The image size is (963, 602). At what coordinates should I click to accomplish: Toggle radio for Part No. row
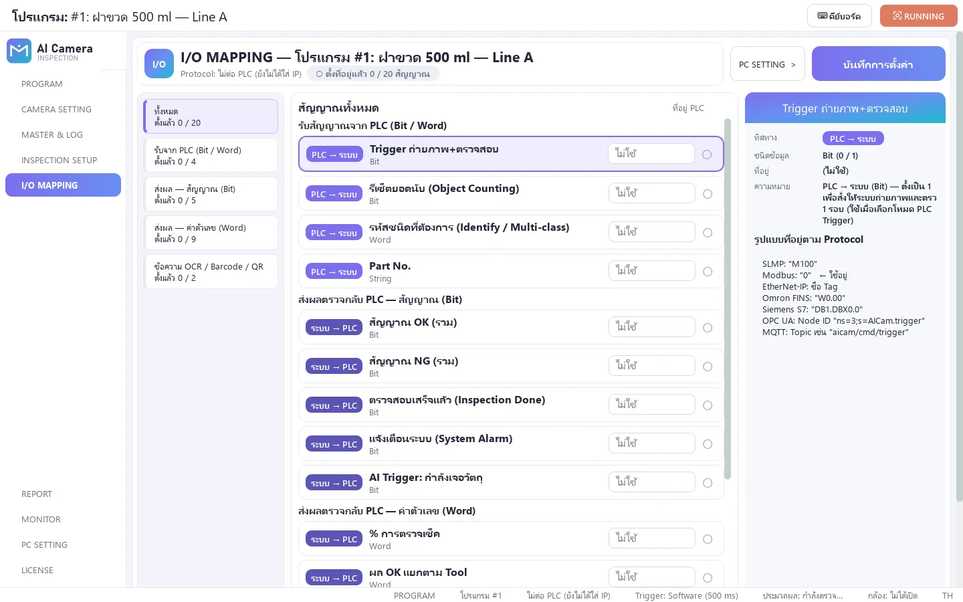coord(708,272)
